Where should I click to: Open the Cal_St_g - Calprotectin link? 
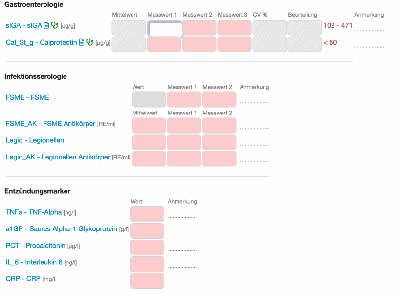[41, 42]
